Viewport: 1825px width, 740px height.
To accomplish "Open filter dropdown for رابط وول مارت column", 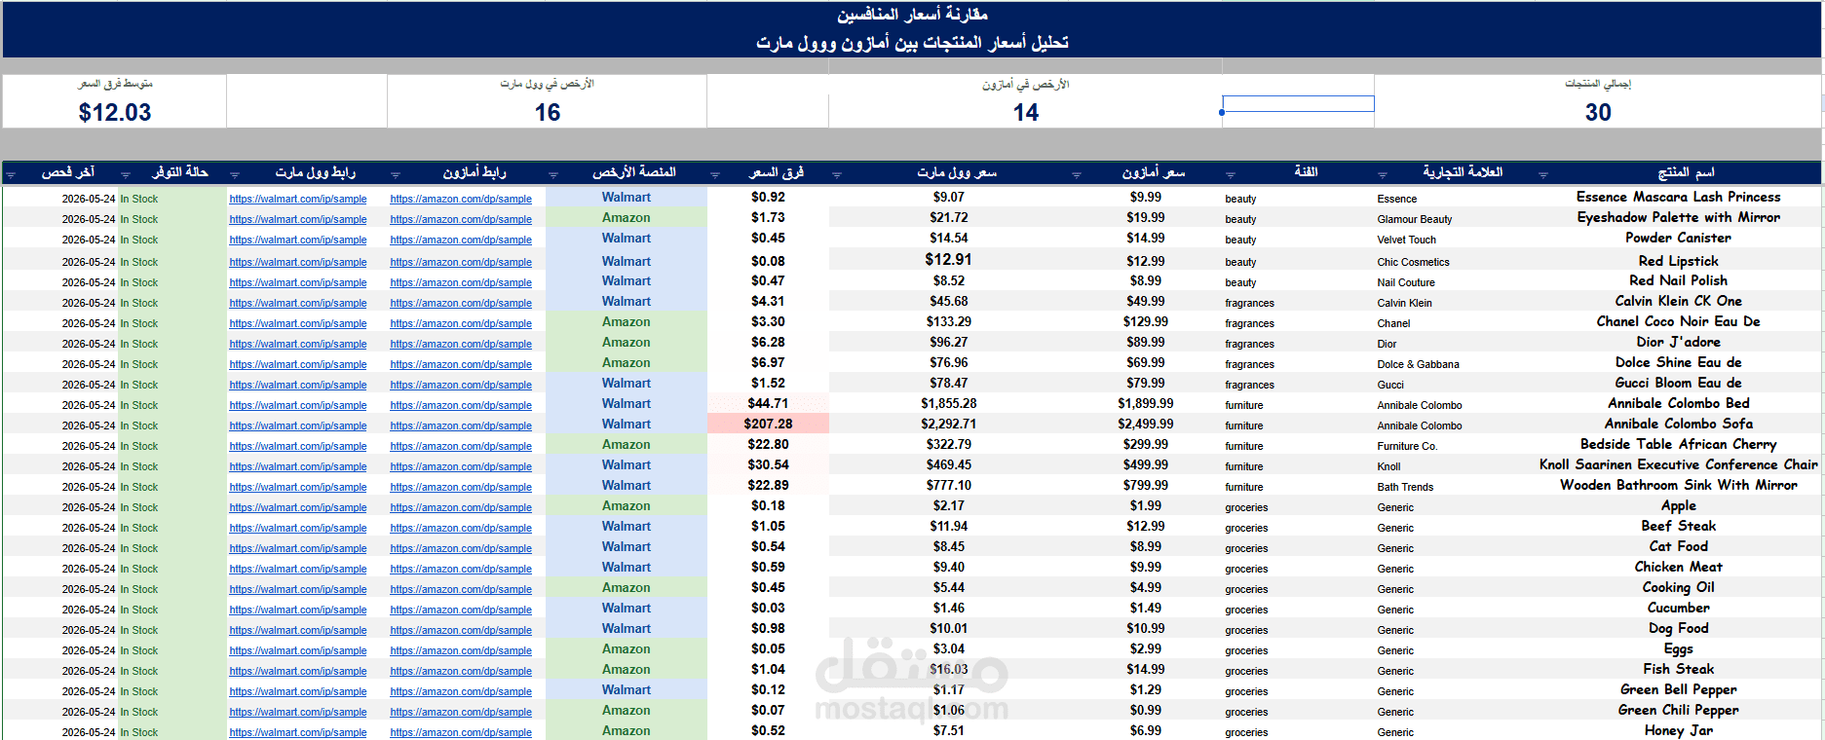I will [x=235, y=175].
